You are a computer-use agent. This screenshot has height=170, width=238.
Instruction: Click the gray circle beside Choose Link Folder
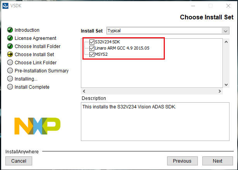10,62
